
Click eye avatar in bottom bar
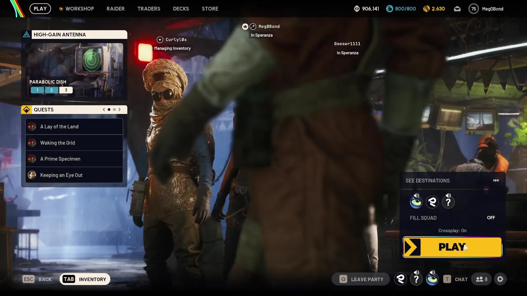pos(432,280)
